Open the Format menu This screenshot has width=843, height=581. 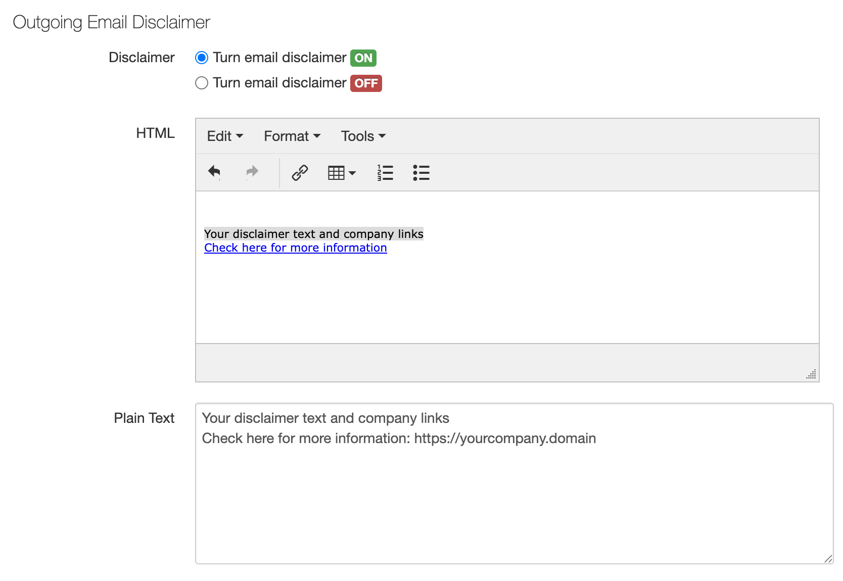[x=292, y=136]
